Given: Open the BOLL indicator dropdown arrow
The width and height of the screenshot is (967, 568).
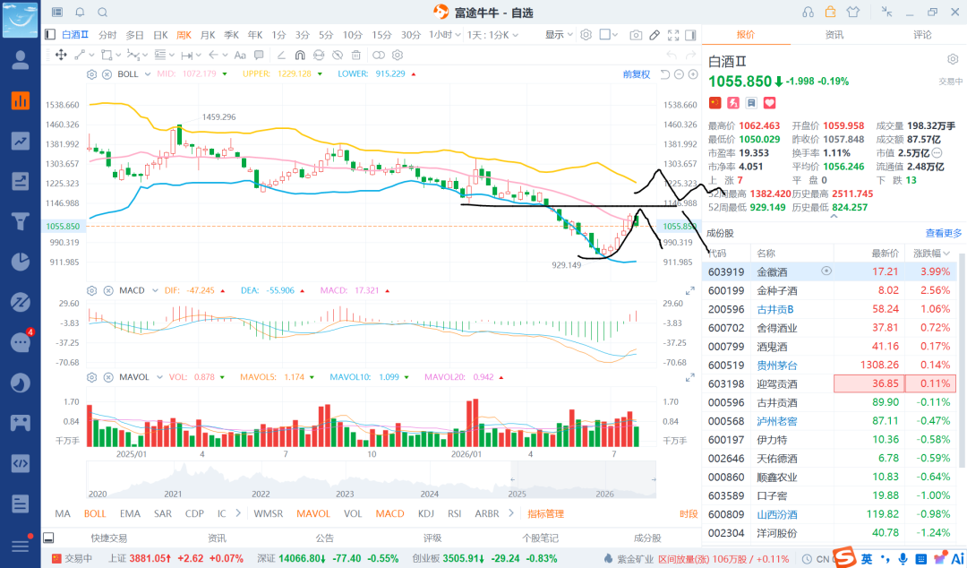Looking at the screenshot, I should point(148,74).
